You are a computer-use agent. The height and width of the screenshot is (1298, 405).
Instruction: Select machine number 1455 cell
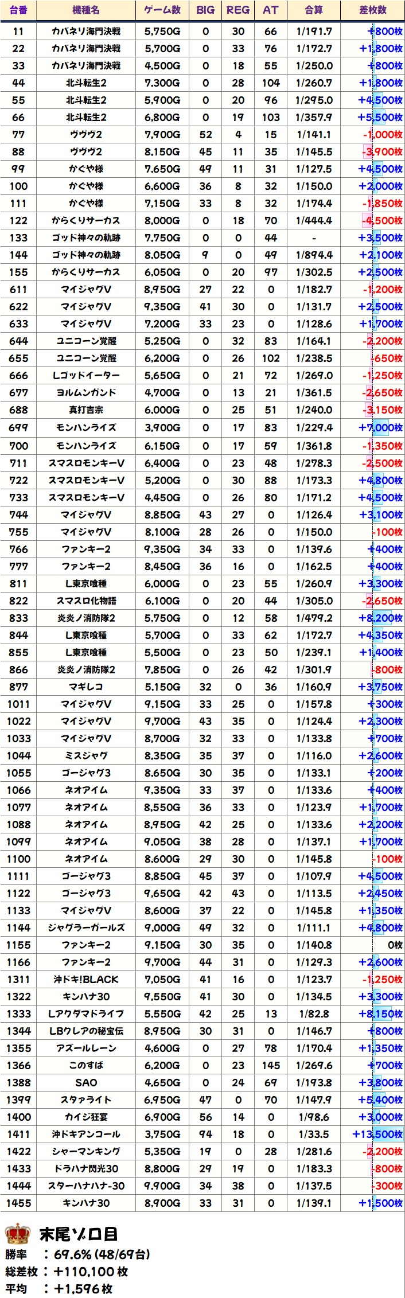18,1203
